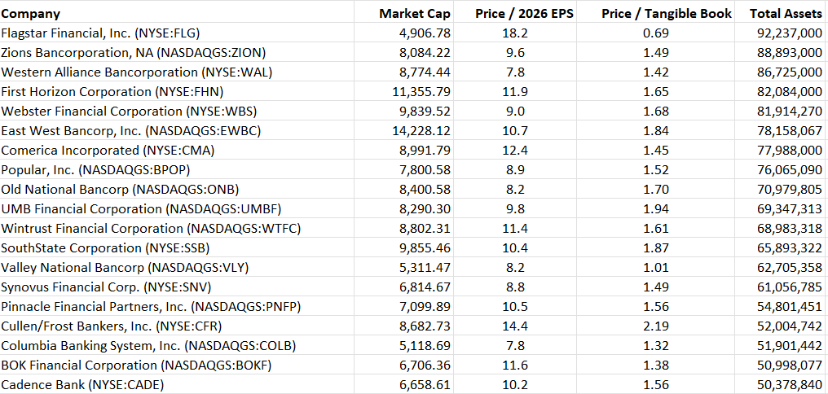
Task: Click total assets value 70,979,805
Action: click(x=790, y=190)
